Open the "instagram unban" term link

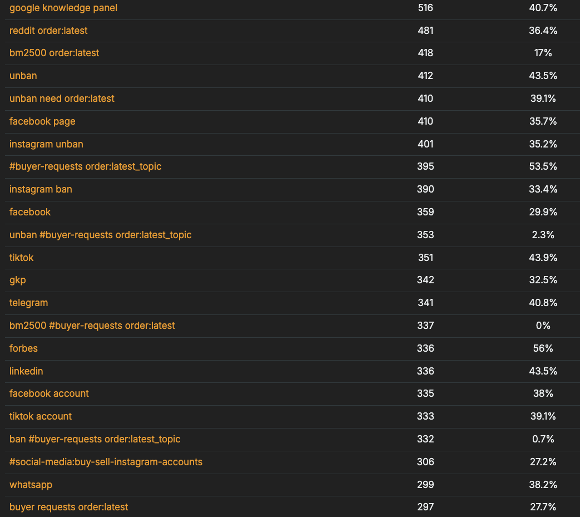[x=46, y=144]
